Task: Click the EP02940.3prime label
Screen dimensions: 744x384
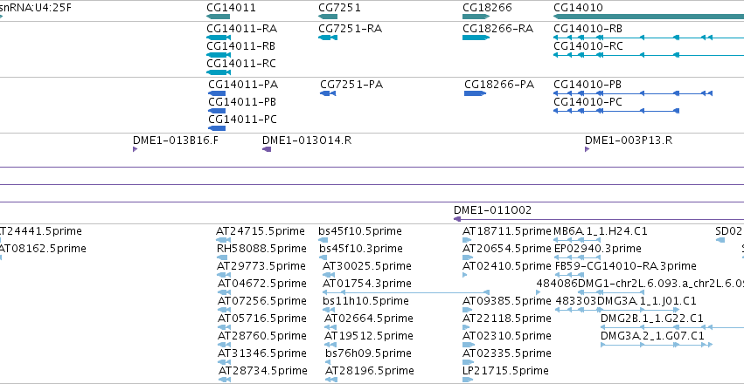Action: click(x=598, y=249)
